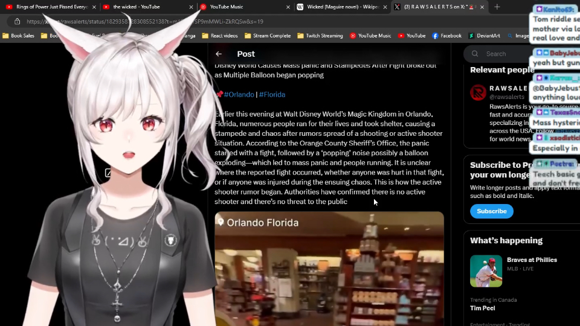
Task: Open the RAWSALERTS profile avatar
Action: 478,92
